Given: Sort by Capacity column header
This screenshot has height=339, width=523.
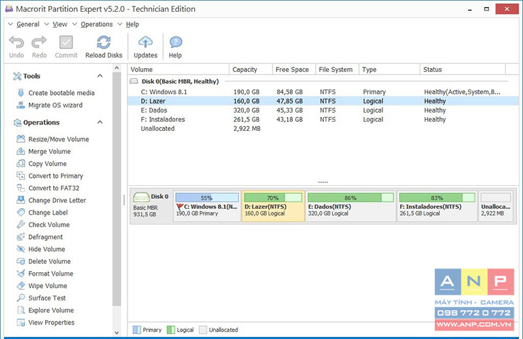Looking at the screenshot, I should click(x=251, y=69).
